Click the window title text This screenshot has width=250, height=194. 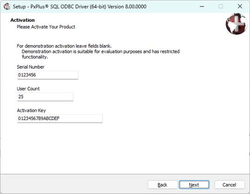pyautogui.click(x=80, y=6)
